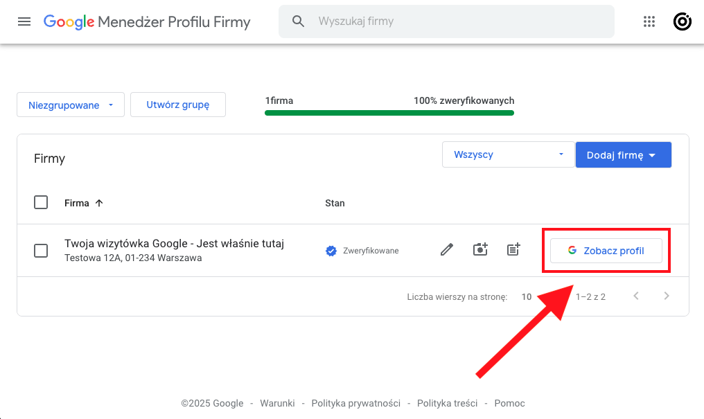This screenshot has width=704, height=419.
Task: Click the Firmy section heading
Action: tap(49, 159)
